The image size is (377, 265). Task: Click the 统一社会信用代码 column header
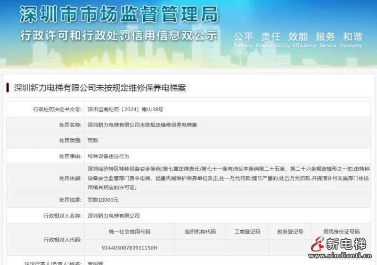[x=130, y=232]
